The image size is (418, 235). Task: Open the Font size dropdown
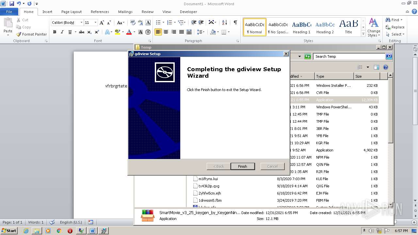[95, 23]
